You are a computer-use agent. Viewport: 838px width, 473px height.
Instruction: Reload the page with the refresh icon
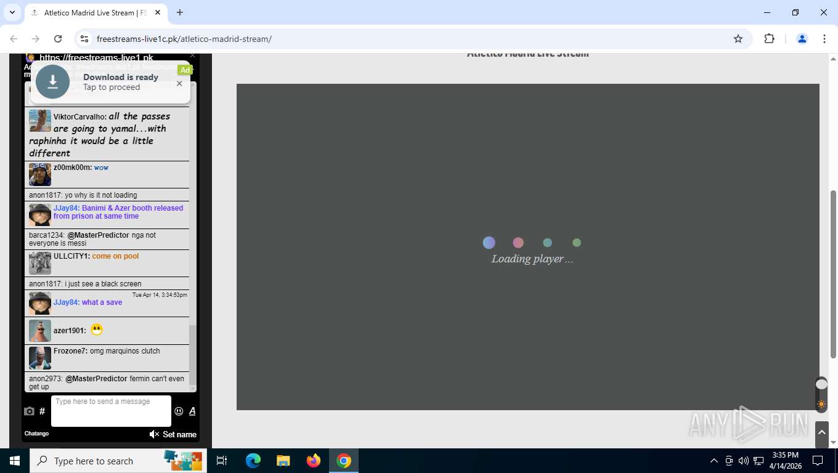(58, 39)
